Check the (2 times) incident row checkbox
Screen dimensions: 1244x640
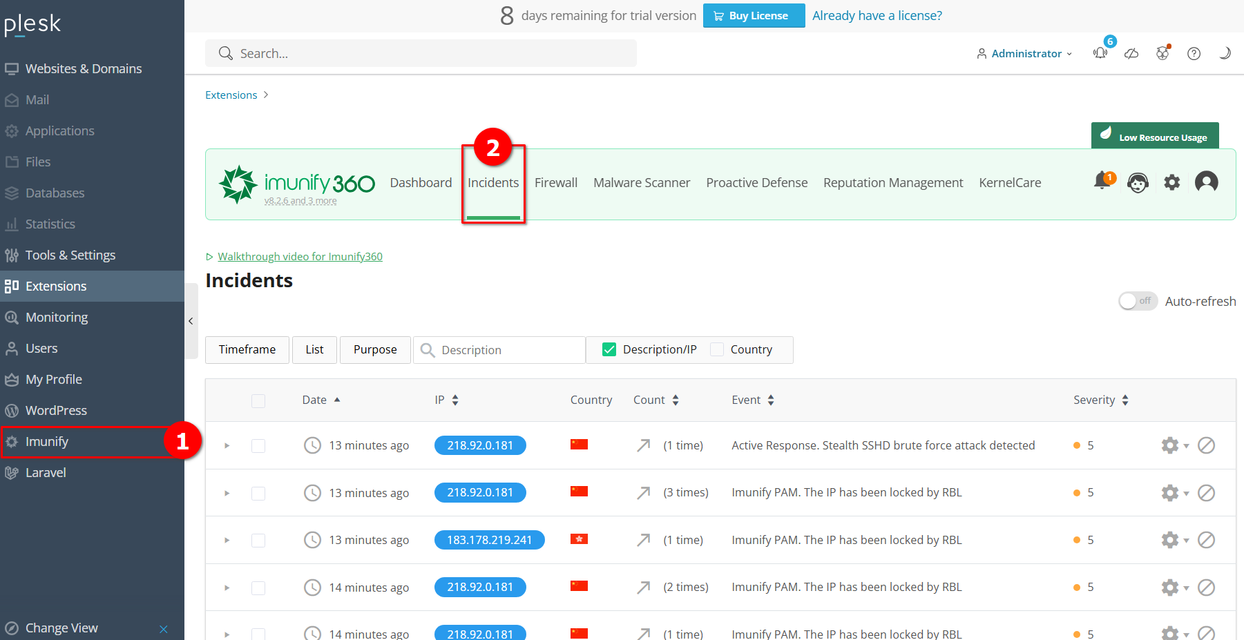click(258, 588)
